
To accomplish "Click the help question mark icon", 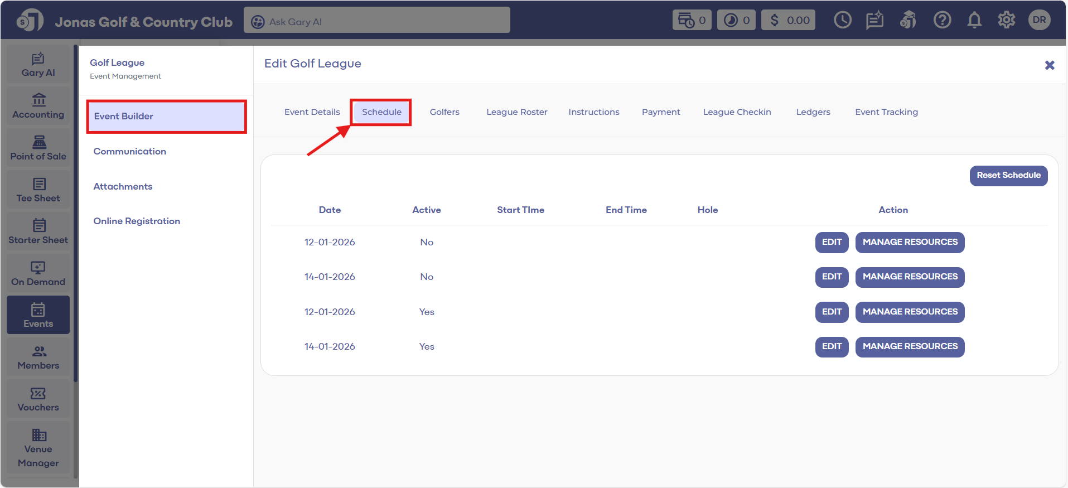I will point(942,21).
